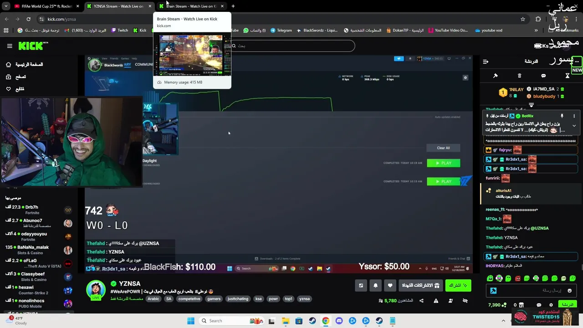The image size is (583, 328).
Task: Click the trash can icon in chat toolbar
Action: tap(519, 76)
